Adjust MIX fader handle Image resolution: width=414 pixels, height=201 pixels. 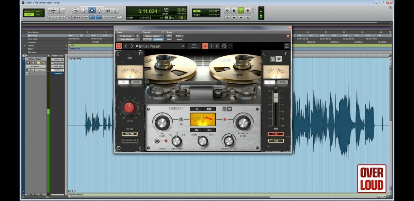(276, 97)
